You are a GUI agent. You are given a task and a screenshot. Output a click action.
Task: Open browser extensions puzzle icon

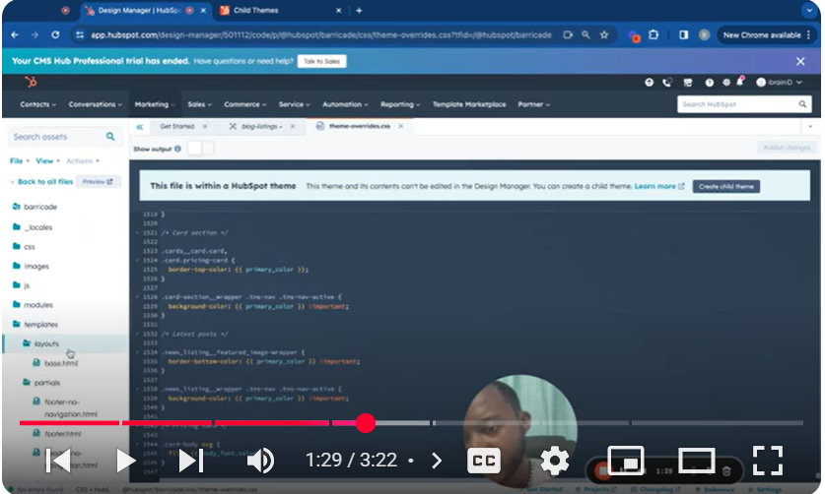click(x=653, y=34)
